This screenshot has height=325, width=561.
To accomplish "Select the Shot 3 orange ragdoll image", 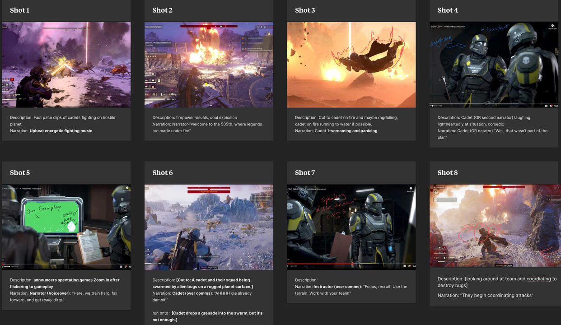I will click(x=351, y=65).
